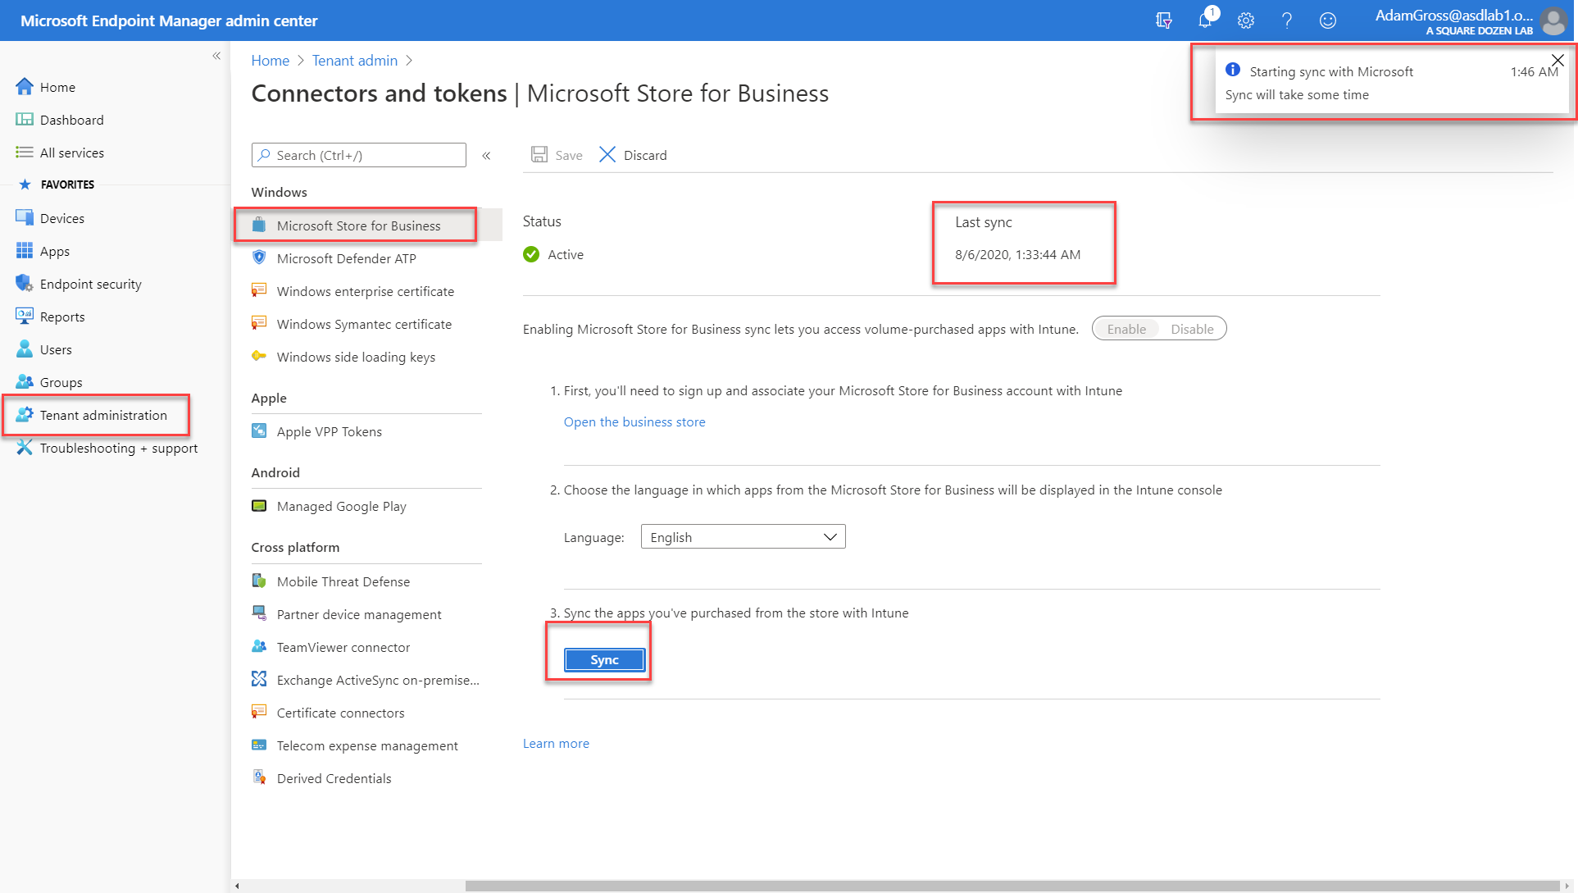
Task: Click the Microsoft Defender ATP shield icon
Action: point(259,258)
